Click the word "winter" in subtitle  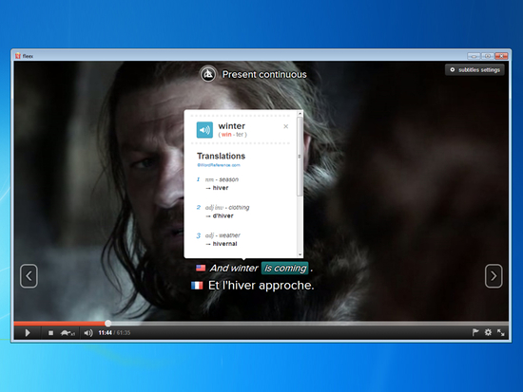coord(245,268)
